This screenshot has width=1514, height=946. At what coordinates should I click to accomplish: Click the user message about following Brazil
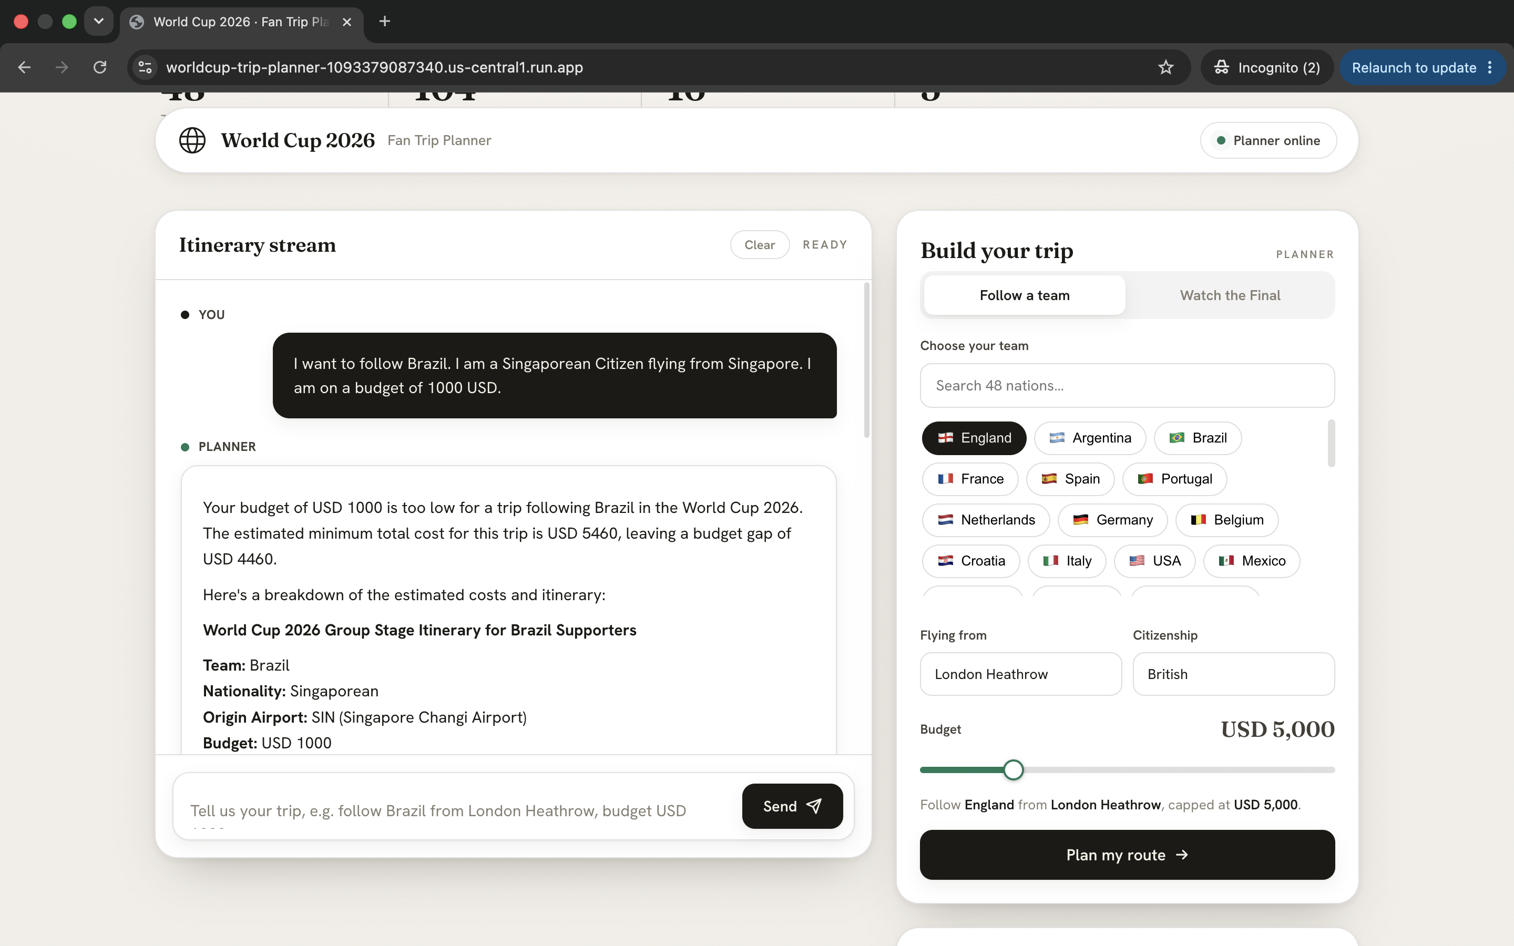[554, 375]
